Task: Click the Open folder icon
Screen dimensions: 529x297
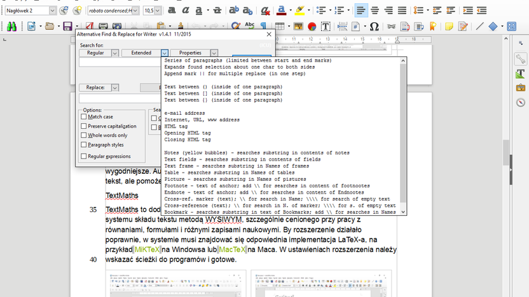Action: click(x=50, y=26)
